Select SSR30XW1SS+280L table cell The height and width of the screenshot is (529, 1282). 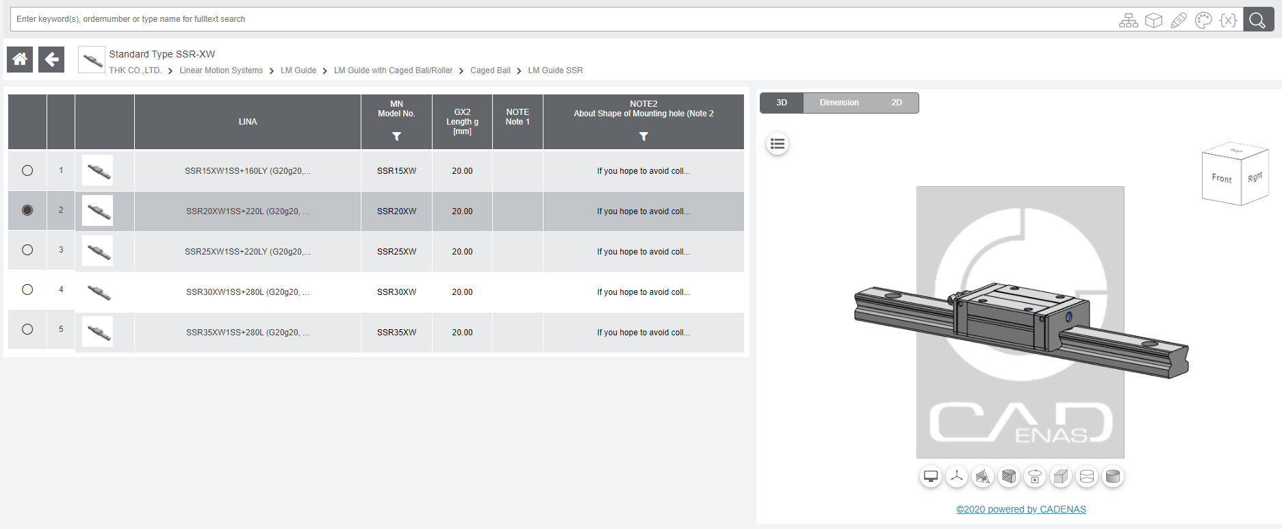click(248, 292)
